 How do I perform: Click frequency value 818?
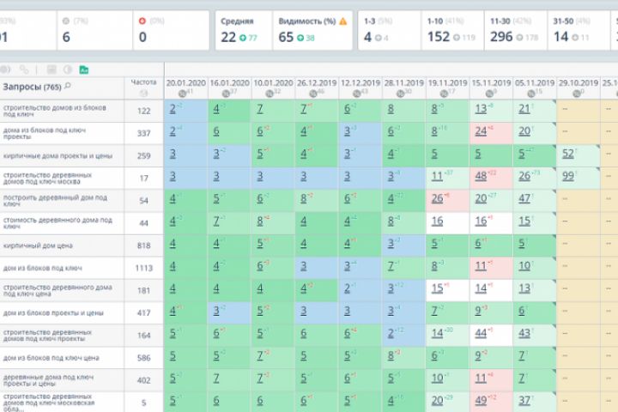(143, 245)
